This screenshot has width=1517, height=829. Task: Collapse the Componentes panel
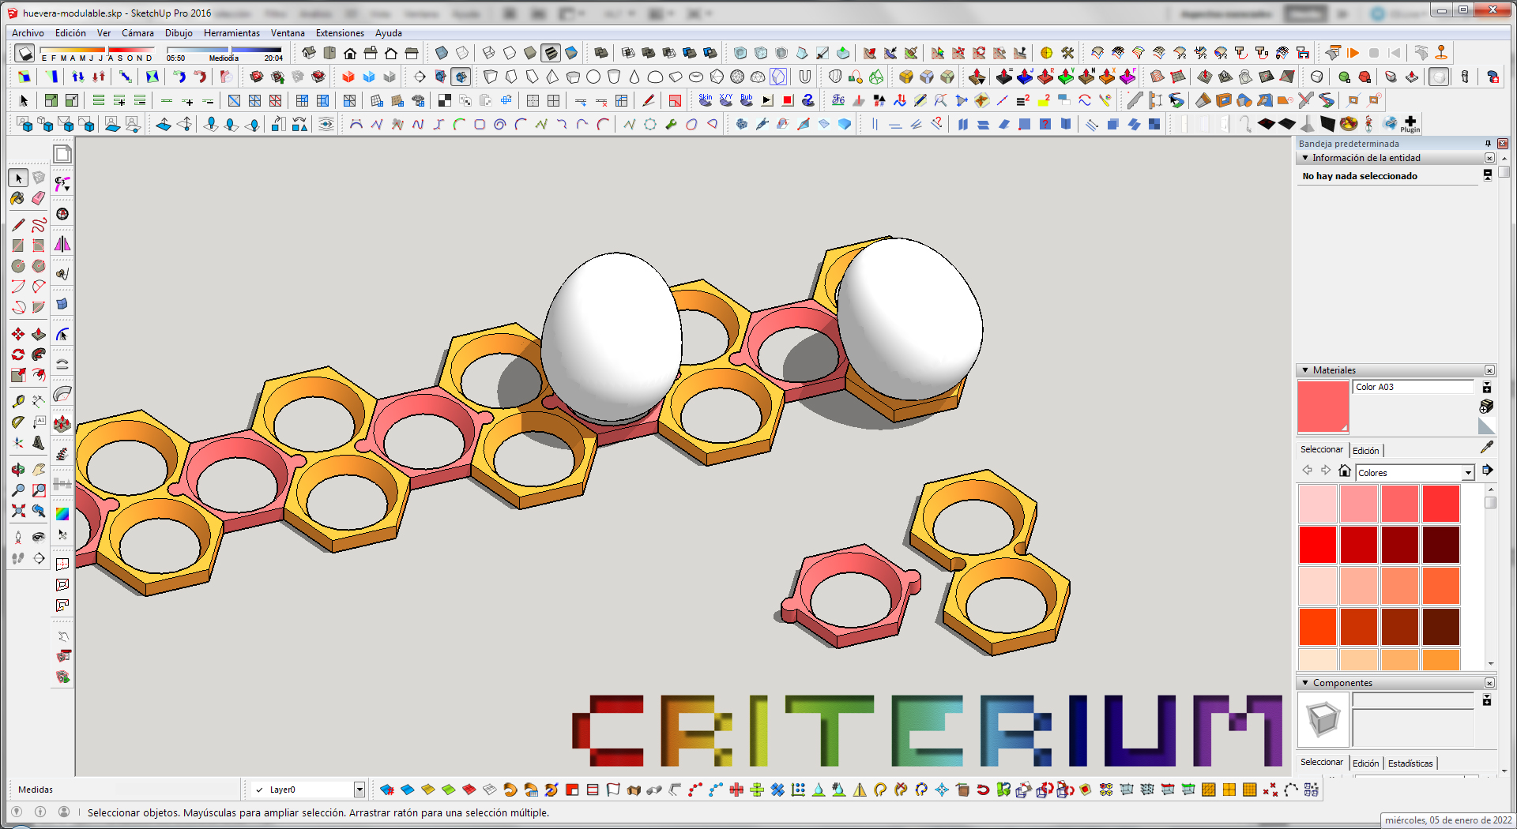(x=1305, y=683)
